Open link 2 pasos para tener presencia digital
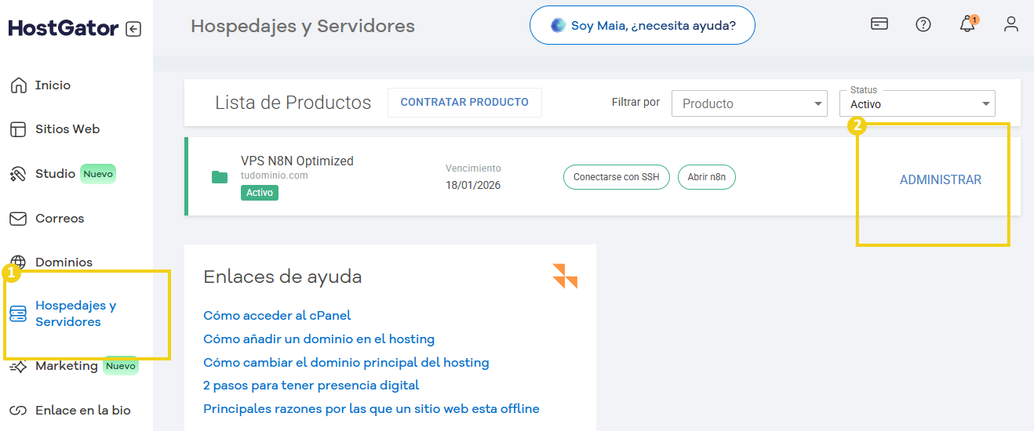 (x=311, y=386)
